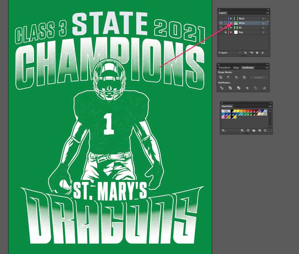This screenshot has width=299, height=254.
Task: Click the Expand button in Pathfinder
Action: pyautogui.click(x=259, y=78)
